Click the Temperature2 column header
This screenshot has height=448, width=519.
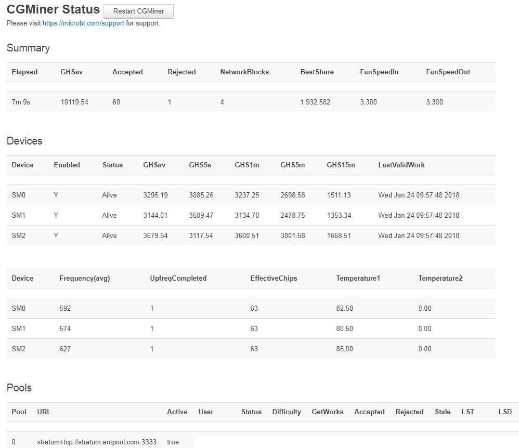[x=440, y=278]
